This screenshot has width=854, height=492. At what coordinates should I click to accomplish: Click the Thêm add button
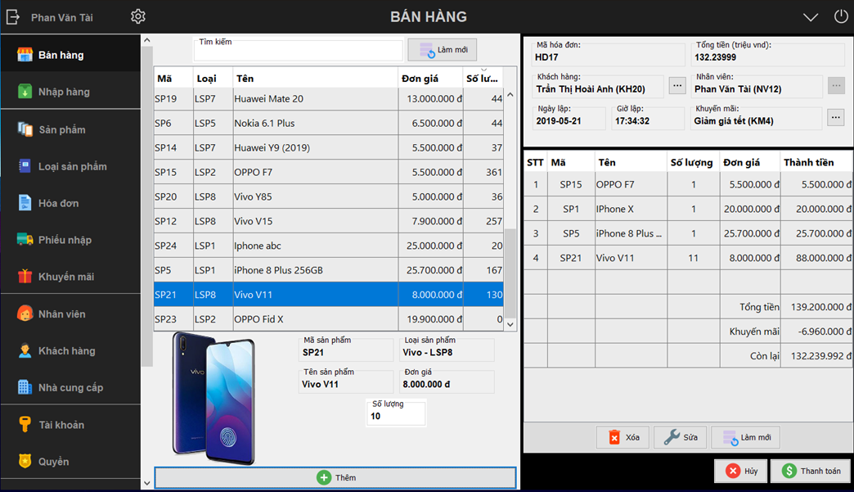coord(335,477)
